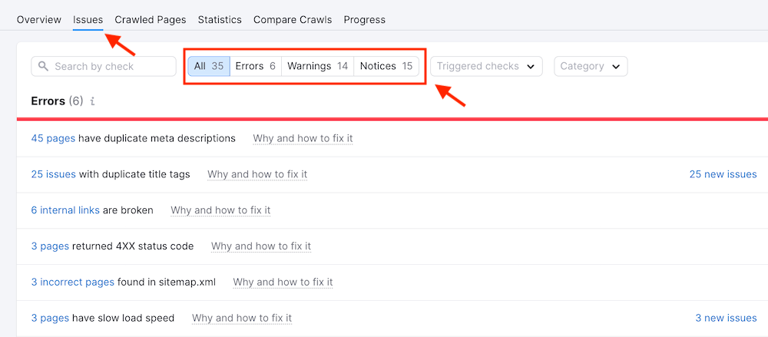Click into the Search by check field
This screenshot has width=768, height=337.
[x=111, y=67]
